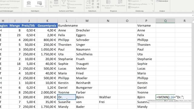The height and width of the screenshot is (109, 194).
Task: Expand the Datentypen gallery arrow
Action: tap(46, 7)
